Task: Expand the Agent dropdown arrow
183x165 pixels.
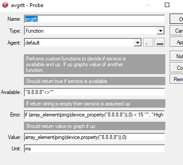Action: (x=137, y=43)
